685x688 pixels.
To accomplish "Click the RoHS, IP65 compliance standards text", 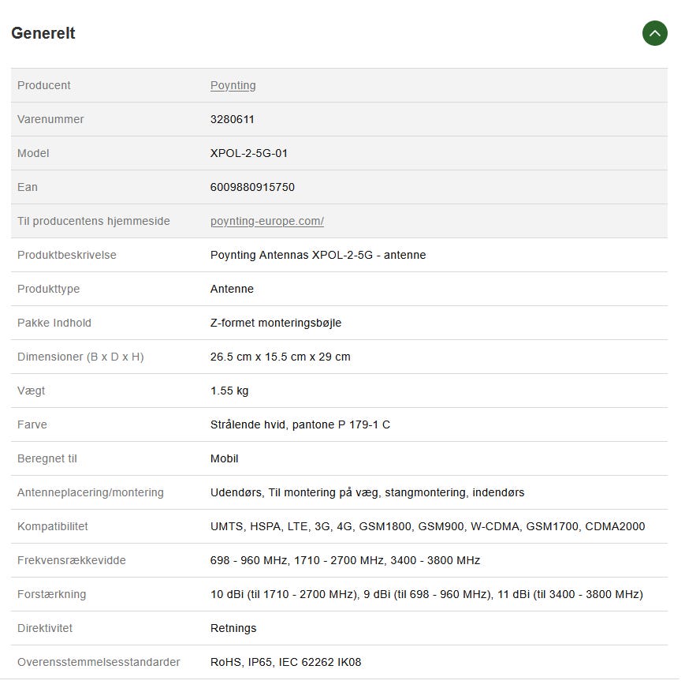I will coord(285,662).
